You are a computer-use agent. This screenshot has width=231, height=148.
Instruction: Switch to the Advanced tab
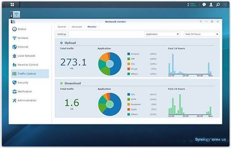tap(77, 27)
